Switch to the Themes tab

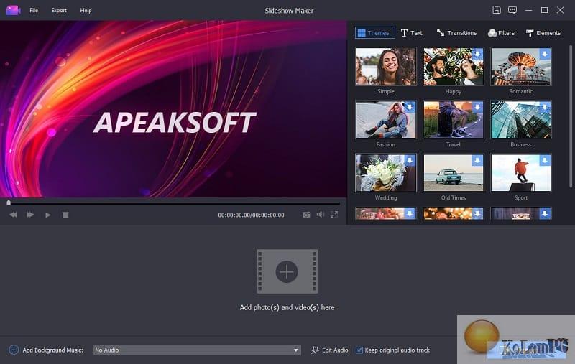tap(374, 33)
